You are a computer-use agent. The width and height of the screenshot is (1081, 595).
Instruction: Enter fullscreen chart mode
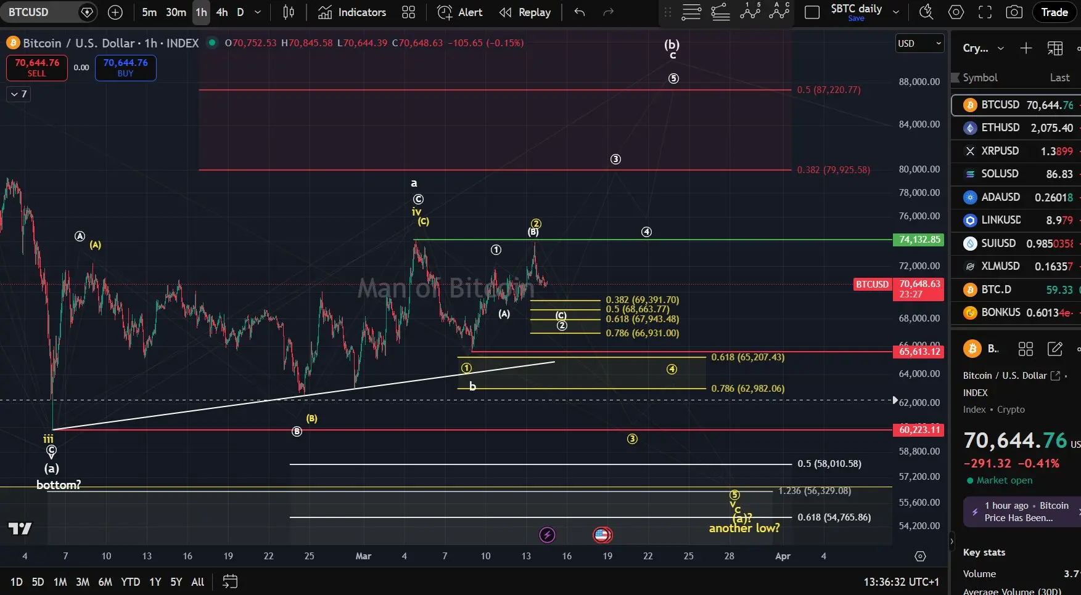coord(985,12)
